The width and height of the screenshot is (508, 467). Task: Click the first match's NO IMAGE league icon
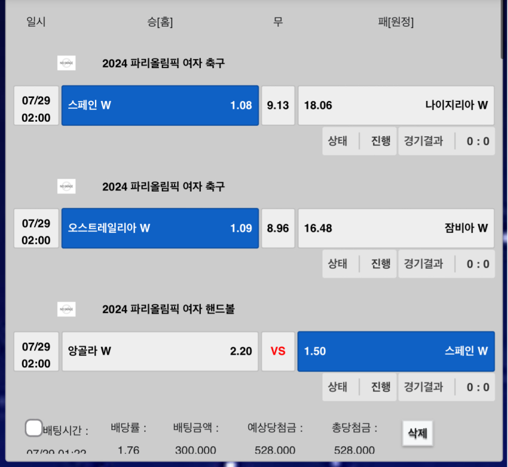[66, 63]
